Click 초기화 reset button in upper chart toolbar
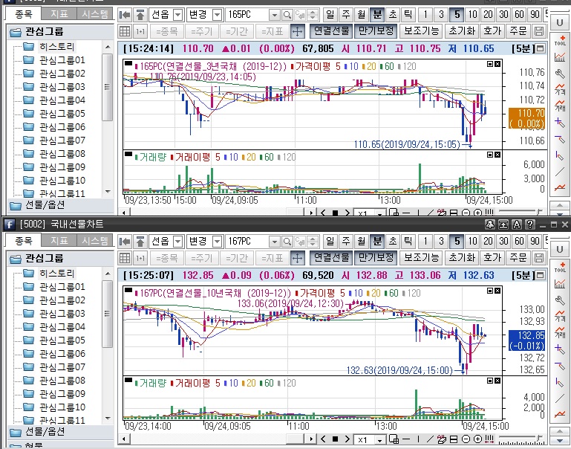 coord(461,31)
